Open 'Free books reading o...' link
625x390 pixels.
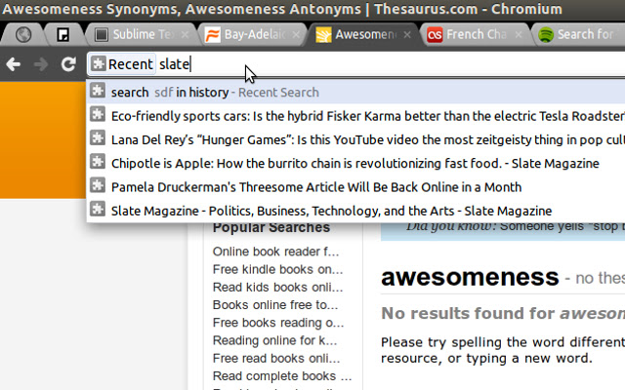point(278,323)
